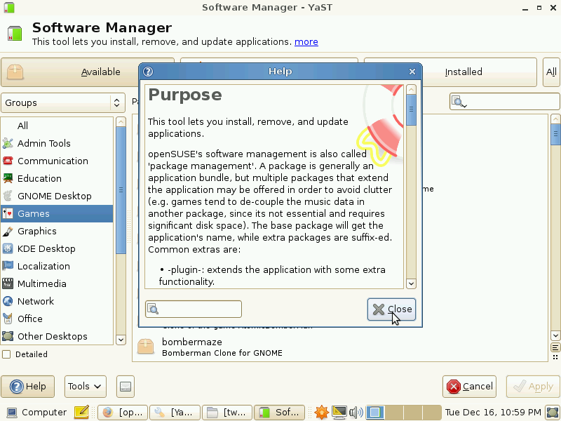Click the Other Desktops icon
Viewport: 561px width, 421px height.
click(x=8, y=337)
